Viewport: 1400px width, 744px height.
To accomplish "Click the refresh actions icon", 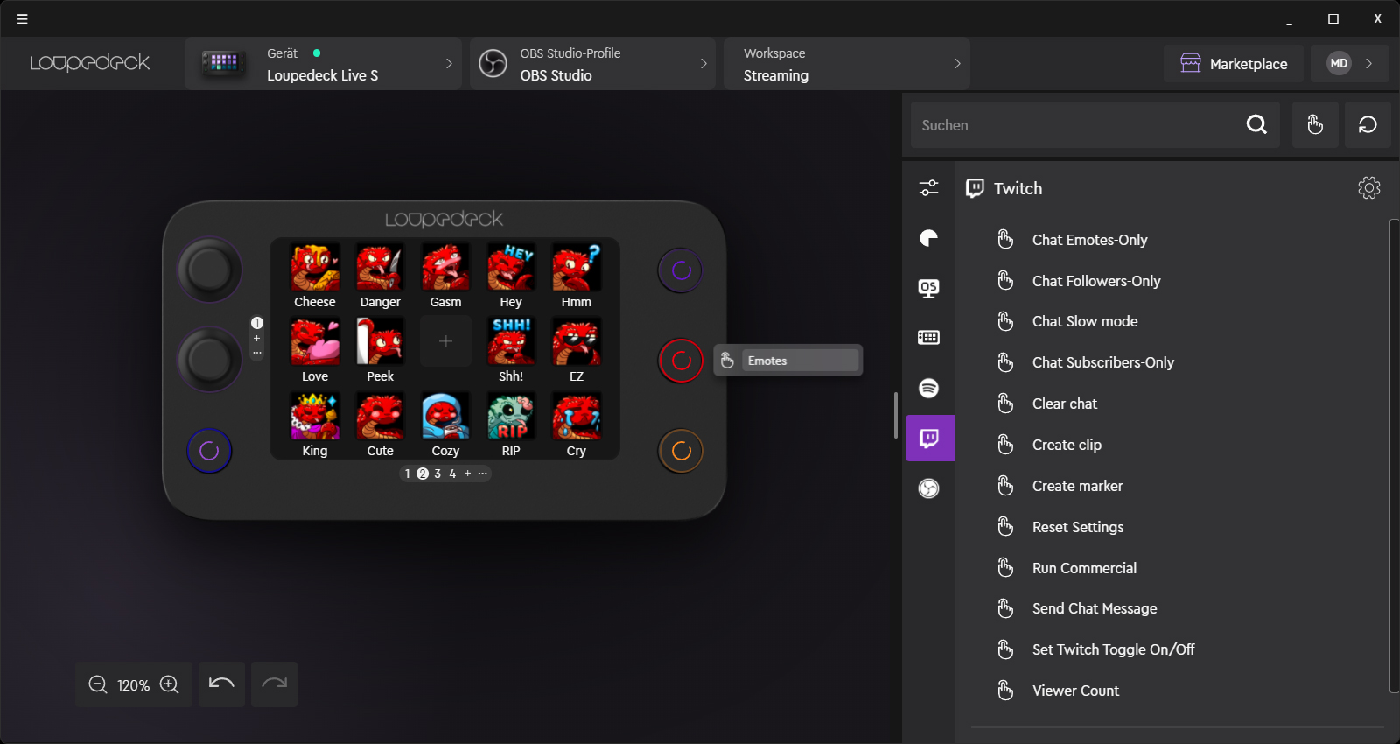I will 1368,125.
